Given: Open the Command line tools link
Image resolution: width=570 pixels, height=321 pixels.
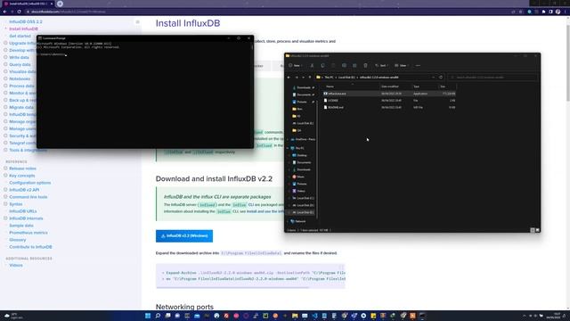Looking at the screenshot, I should coord(28,197).
